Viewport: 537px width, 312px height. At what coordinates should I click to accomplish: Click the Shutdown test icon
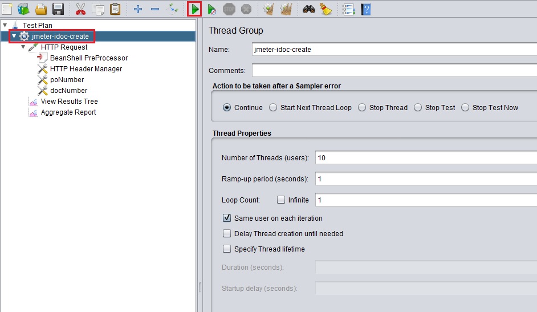246,9
